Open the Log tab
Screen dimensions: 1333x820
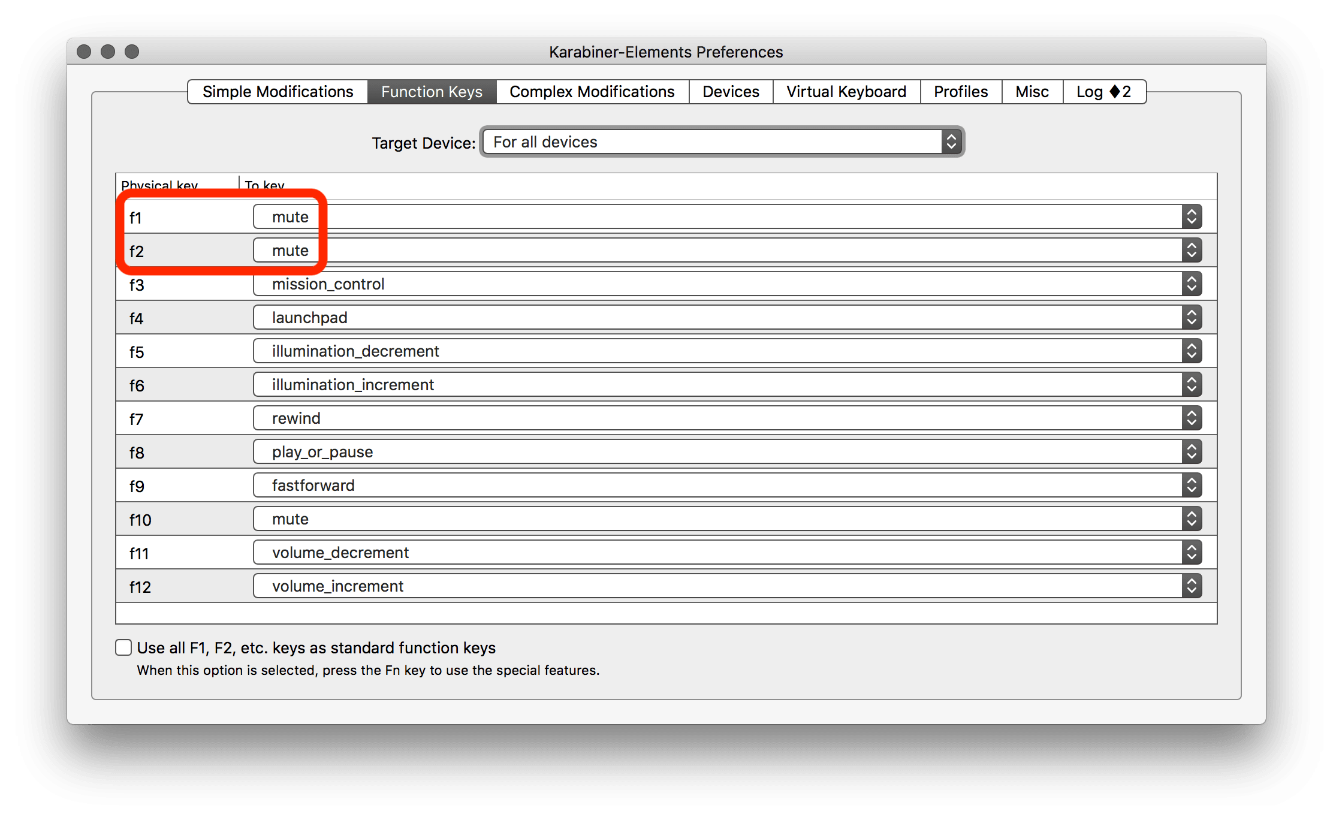tap(1103, 92)
